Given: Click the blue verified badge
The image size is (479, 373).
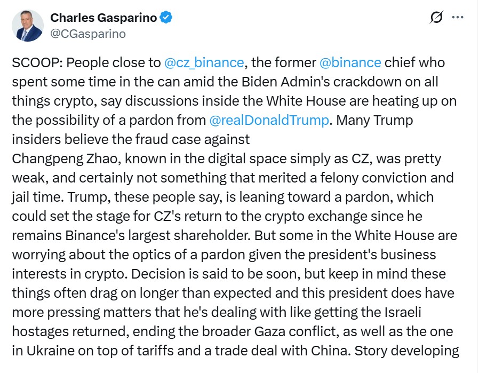Looking at the screenshot, I should click(x=166, y=18).
